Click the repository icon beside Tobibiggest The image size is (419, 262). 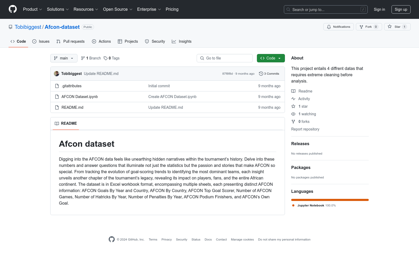click(10, 27)
